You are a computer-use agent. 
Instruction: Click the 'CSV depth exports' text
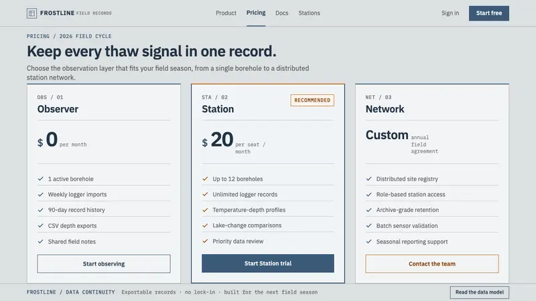[72, 226]
